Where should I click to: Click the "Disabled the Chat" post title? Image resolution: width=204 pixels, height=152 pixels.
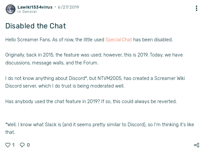point(36,26)
